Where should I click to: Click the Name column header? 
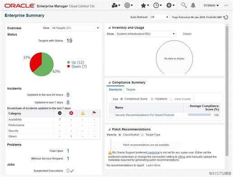click(119, 107)
